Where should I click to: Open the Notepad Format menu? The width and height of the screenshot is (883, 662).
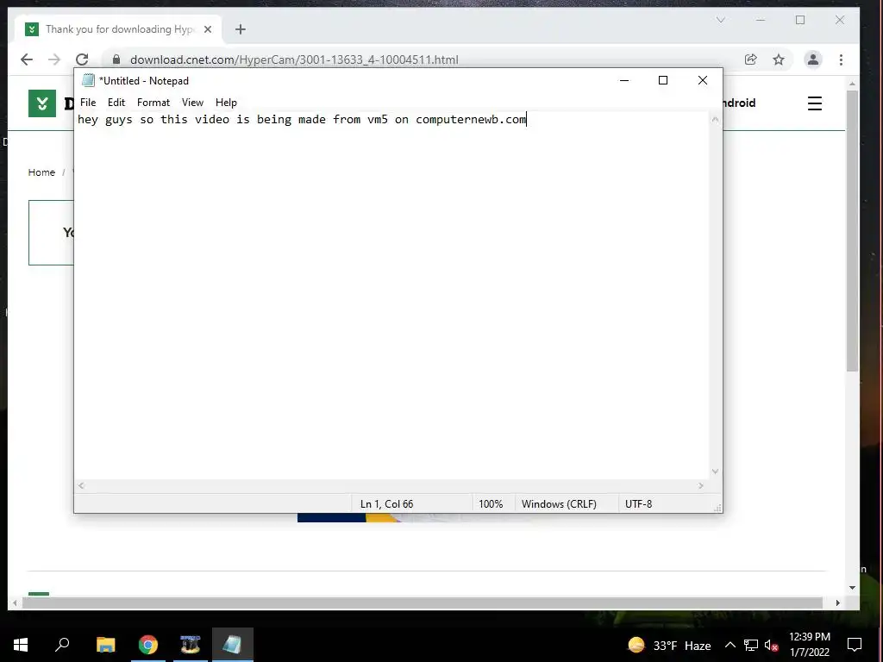(x=153, y=103)
